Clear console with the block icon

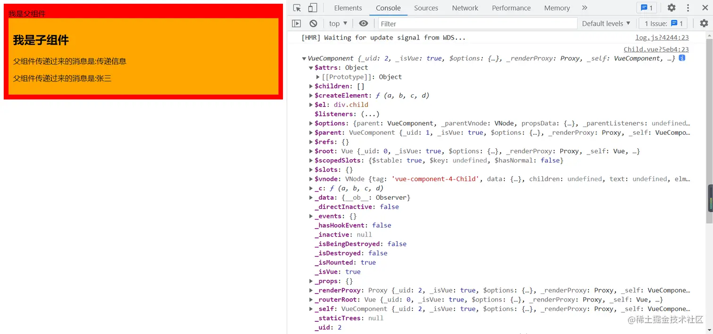tap(313, 24)
